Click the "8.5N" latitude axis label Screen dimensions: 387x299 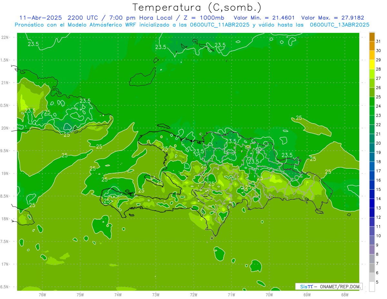pyautogui.click(x=5, y=196)
